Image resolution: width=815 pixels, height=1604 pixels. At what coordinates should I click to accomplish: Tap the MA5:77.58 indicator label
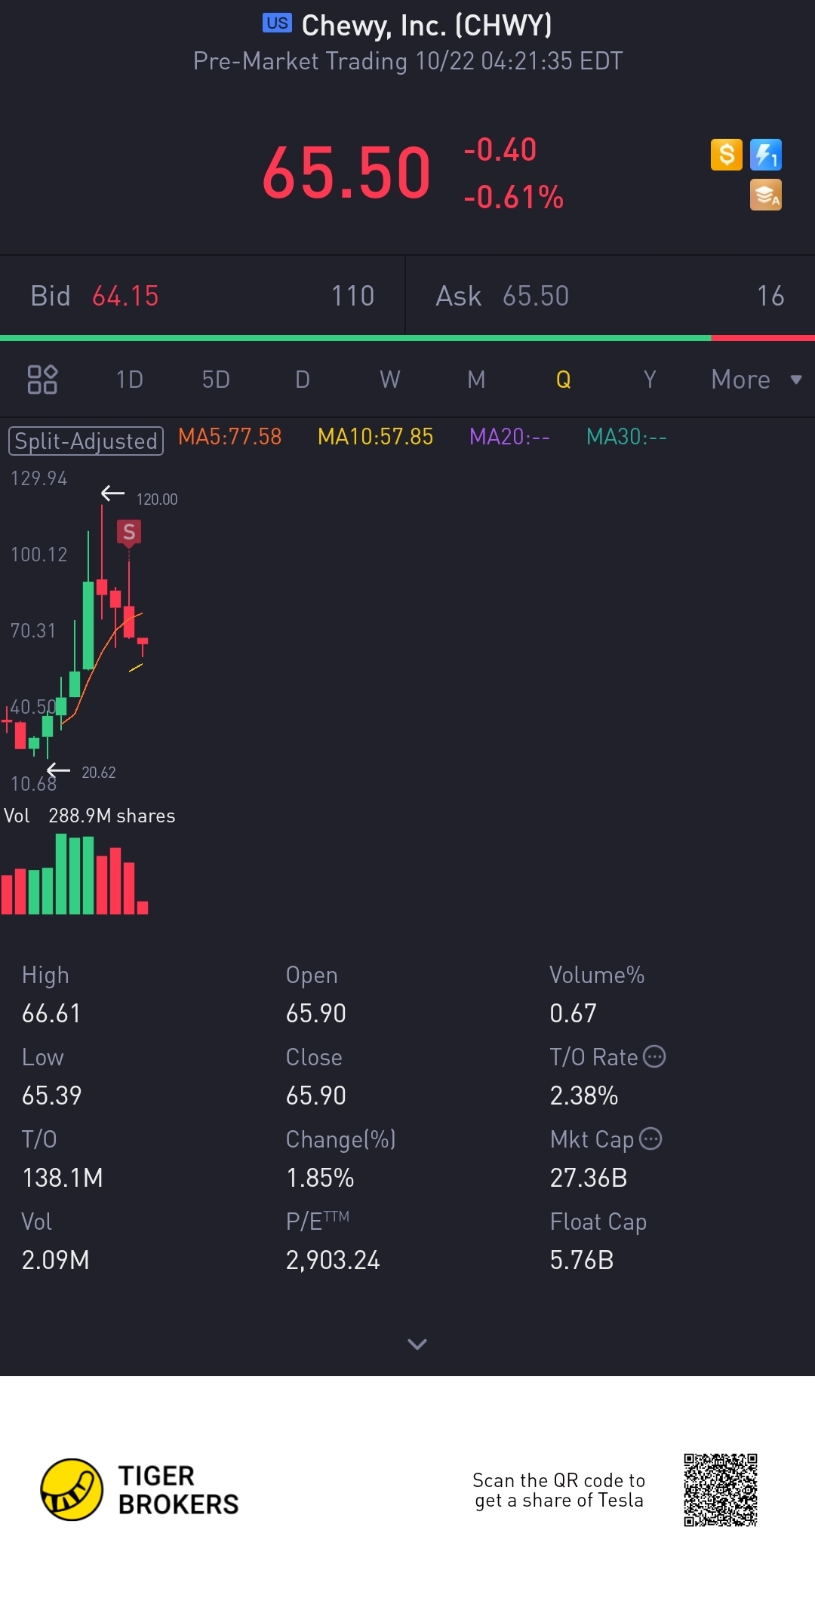click(x=230, y=437)
